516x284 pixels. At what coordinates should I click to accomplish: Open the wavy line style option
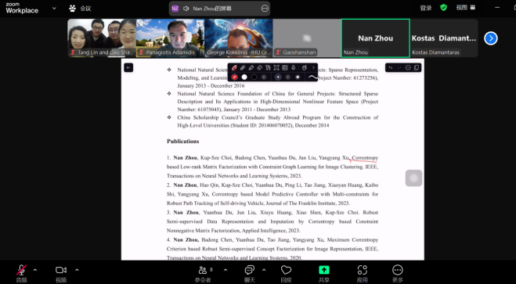pyautogui.click(x=313, y=77)
